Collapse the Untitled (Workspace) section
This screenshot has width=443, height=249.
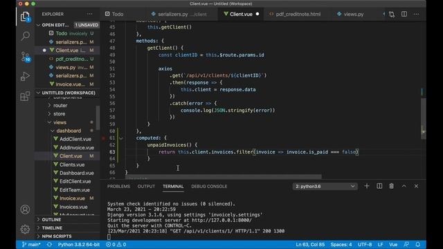(x=39, y=93)
